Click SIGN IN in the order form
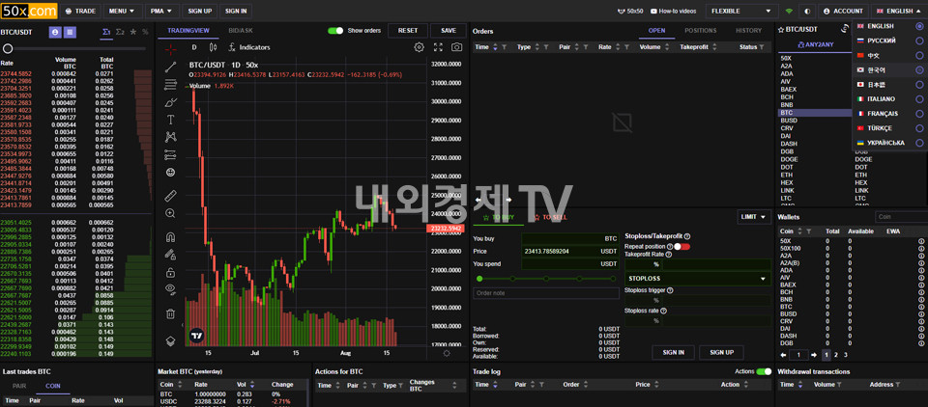This screenshot has height=407, width=928. (x=674, y=352)
